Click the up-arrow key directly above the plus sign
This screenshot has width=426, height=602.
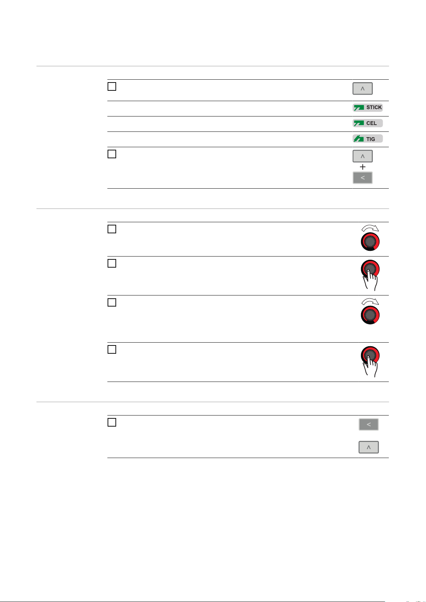362,156
